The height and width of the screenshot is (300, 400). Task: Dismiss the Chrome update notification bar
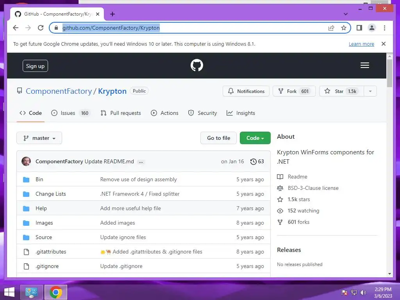pyautogui.click(x=384, y=44)
